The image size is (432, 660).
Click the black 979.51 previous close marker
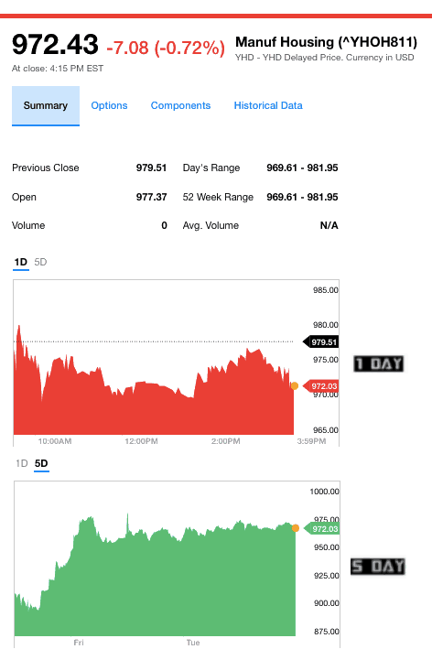click(x=321, y=342)
